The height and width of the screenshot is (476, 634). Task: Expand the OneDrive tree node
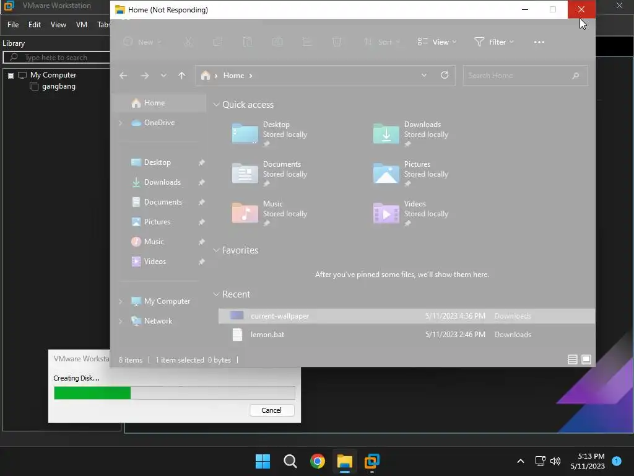click(121, 123)
